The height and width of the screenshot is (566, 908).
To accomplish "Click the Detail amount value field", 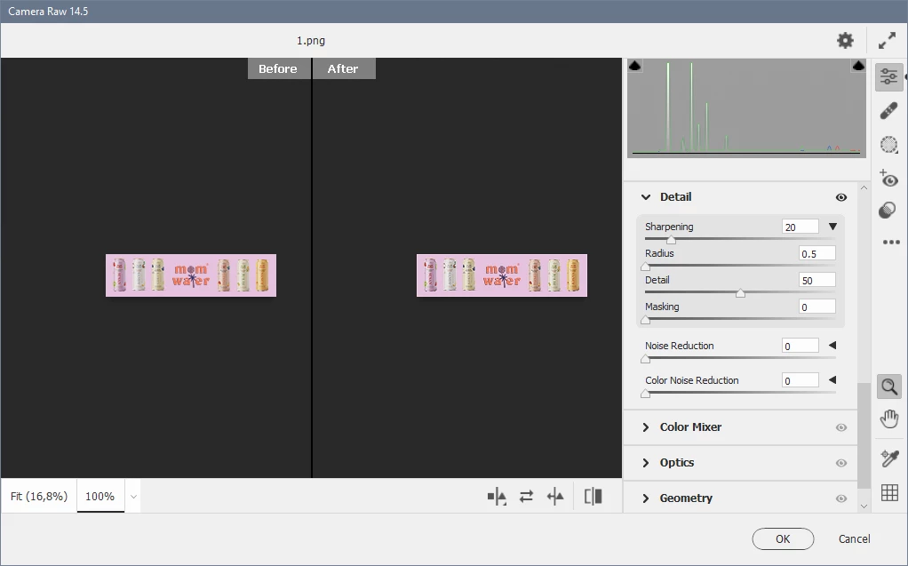I will 817,281.
